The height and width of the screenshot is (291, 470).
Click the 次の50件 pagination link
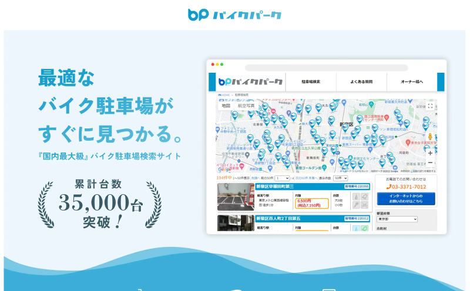[301, 178]
